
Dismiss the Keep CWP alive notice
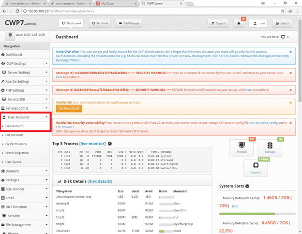pos(291,52)
